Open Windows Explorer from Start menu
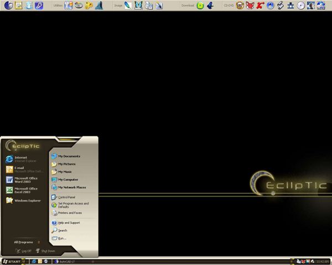 click(24, 200)
